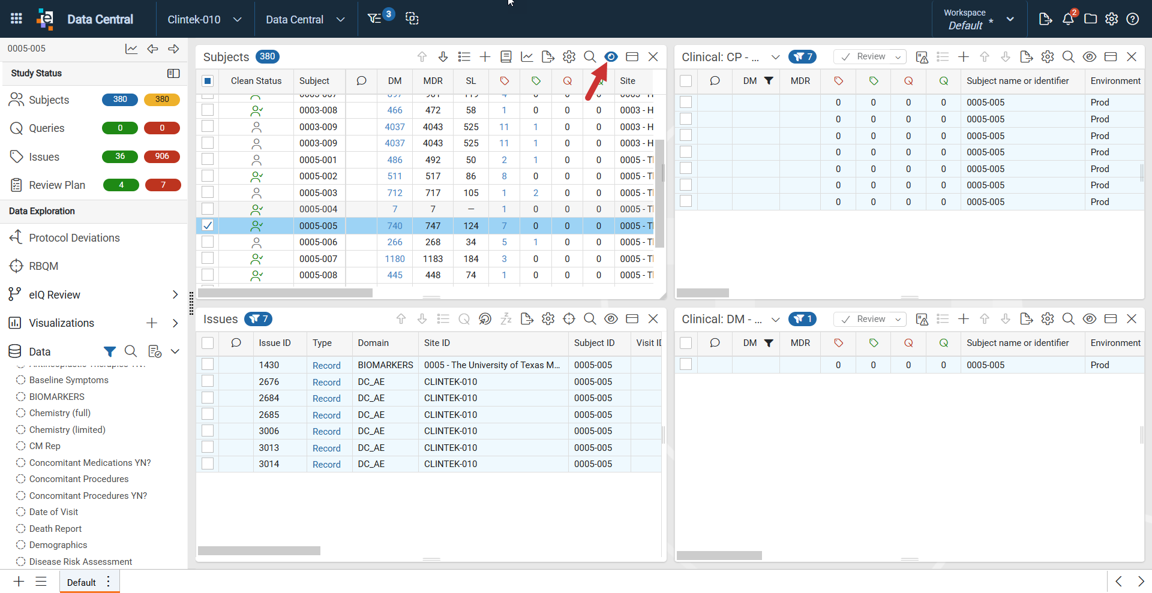Click the crosshair target icon in Issues toolbar
Image resolution: width=1152 pixels, height=593 pixels.
[x=569, y=319]
